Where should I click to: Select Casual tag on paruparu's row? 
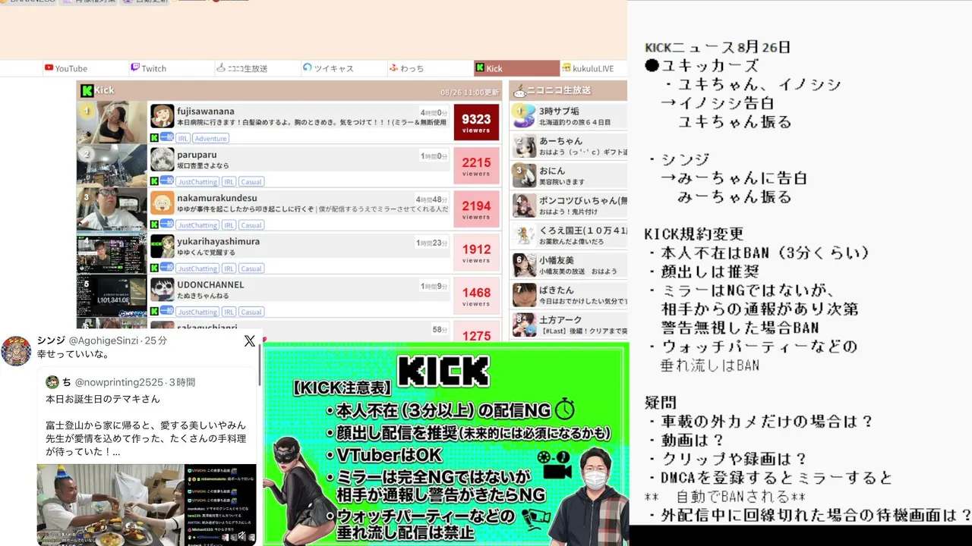pyautogui.click(x=251, y=182)
